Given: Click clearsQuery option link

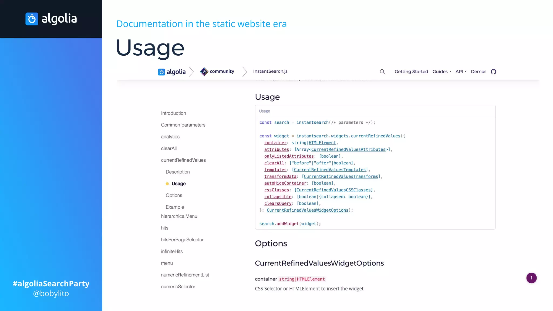Looking at the screenshot, I should [278, 204].
